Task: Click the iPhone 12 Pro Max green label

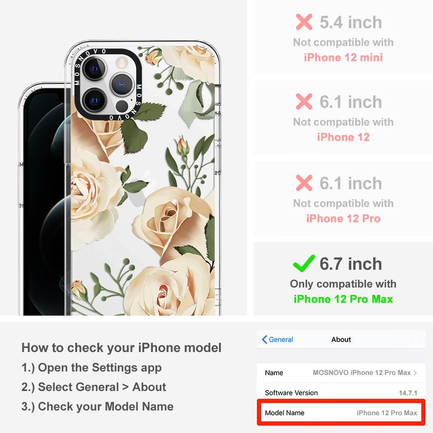Action: tap(343, 299)
